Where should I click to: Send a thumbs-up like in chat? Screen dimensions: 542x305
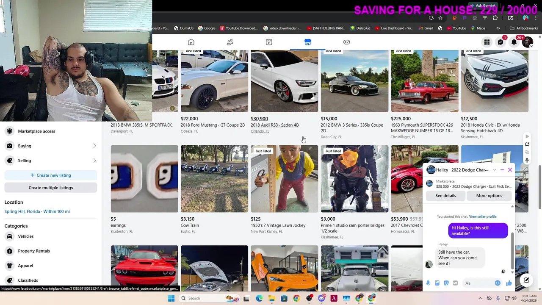pos(509,283)
